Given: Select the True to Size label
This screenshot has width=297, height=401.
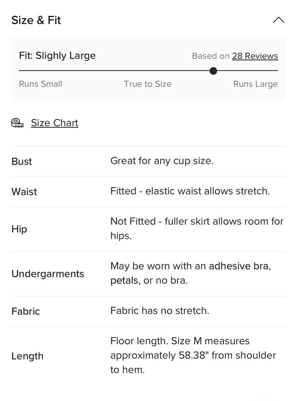Looking at the screenshot, I should pos(148,84).
